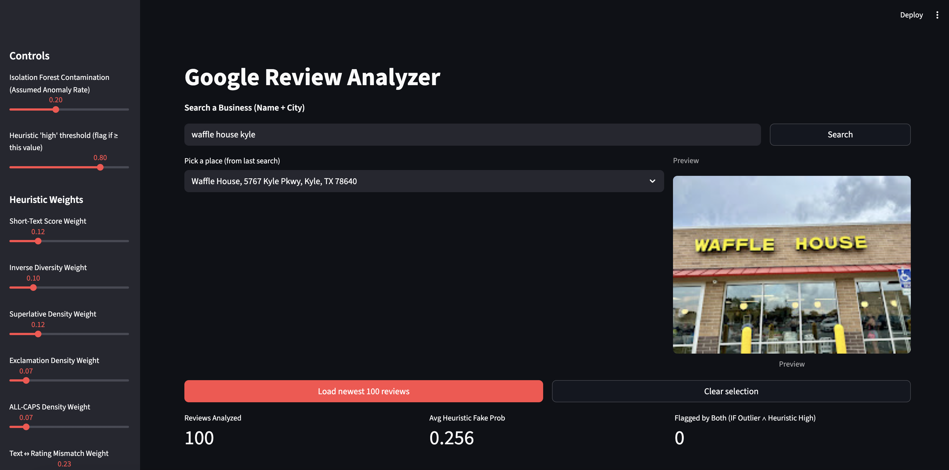The width and height of the screenshot is (949, 470).
Task: Expand the Pick a place dropdown chevron
Action: click(x=652, y=181)
